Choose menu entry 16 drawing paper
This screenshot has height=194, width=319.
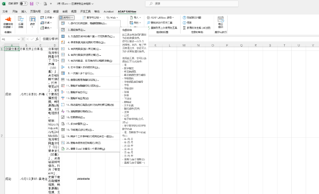[89, 117]
